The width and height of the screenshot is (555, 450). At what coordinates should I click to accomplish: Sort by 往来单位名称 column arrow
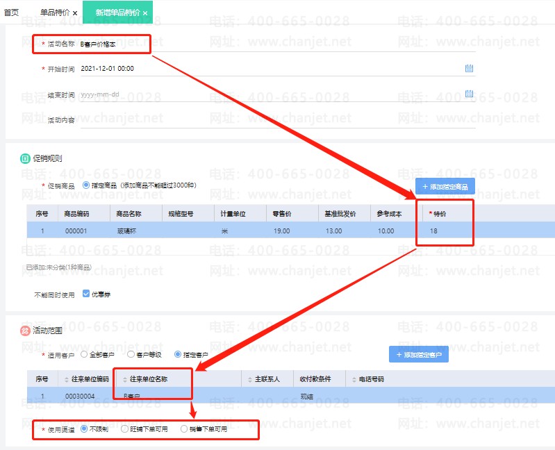click(x=124, y=380)
